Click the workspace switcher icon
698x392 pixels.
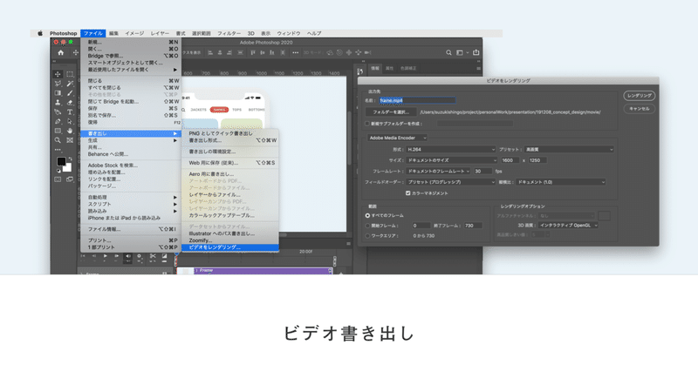461,52
